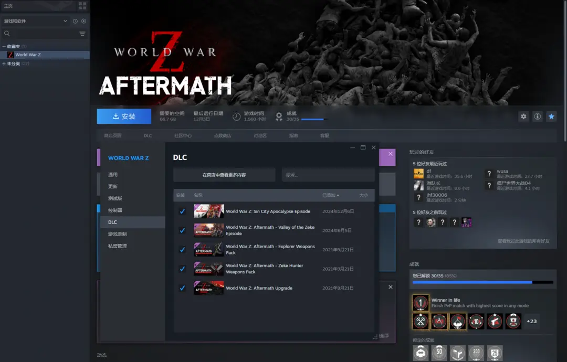Open the 指南 tab
This screenshot has height=362, width=567.
click(x=293, y=135)
